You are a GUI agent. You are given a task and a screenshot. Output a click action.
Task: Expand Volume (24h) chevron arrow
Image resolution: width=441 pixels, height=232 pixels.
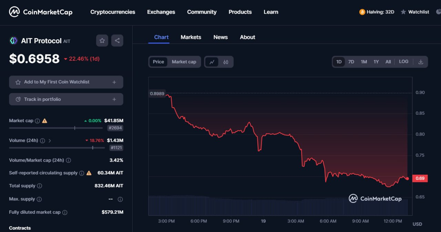click(x=50, y=141)
